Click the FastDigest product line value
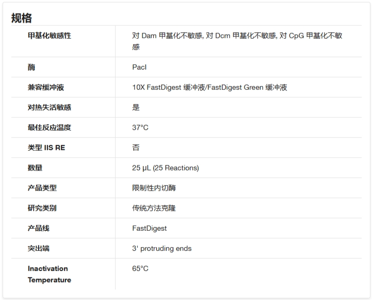This screenshot has width=372, height=300. point(150,228)
